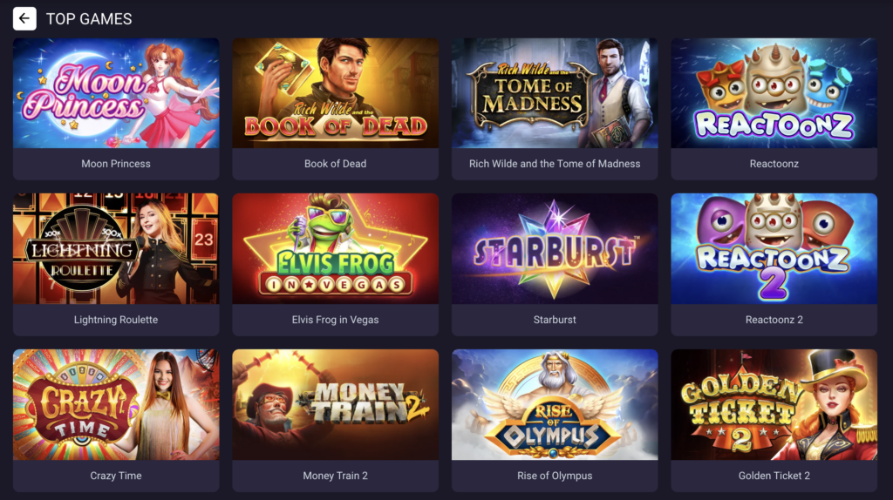
Task: Select the Rise of Olympus thumbnail
Action: coord(555,404)
